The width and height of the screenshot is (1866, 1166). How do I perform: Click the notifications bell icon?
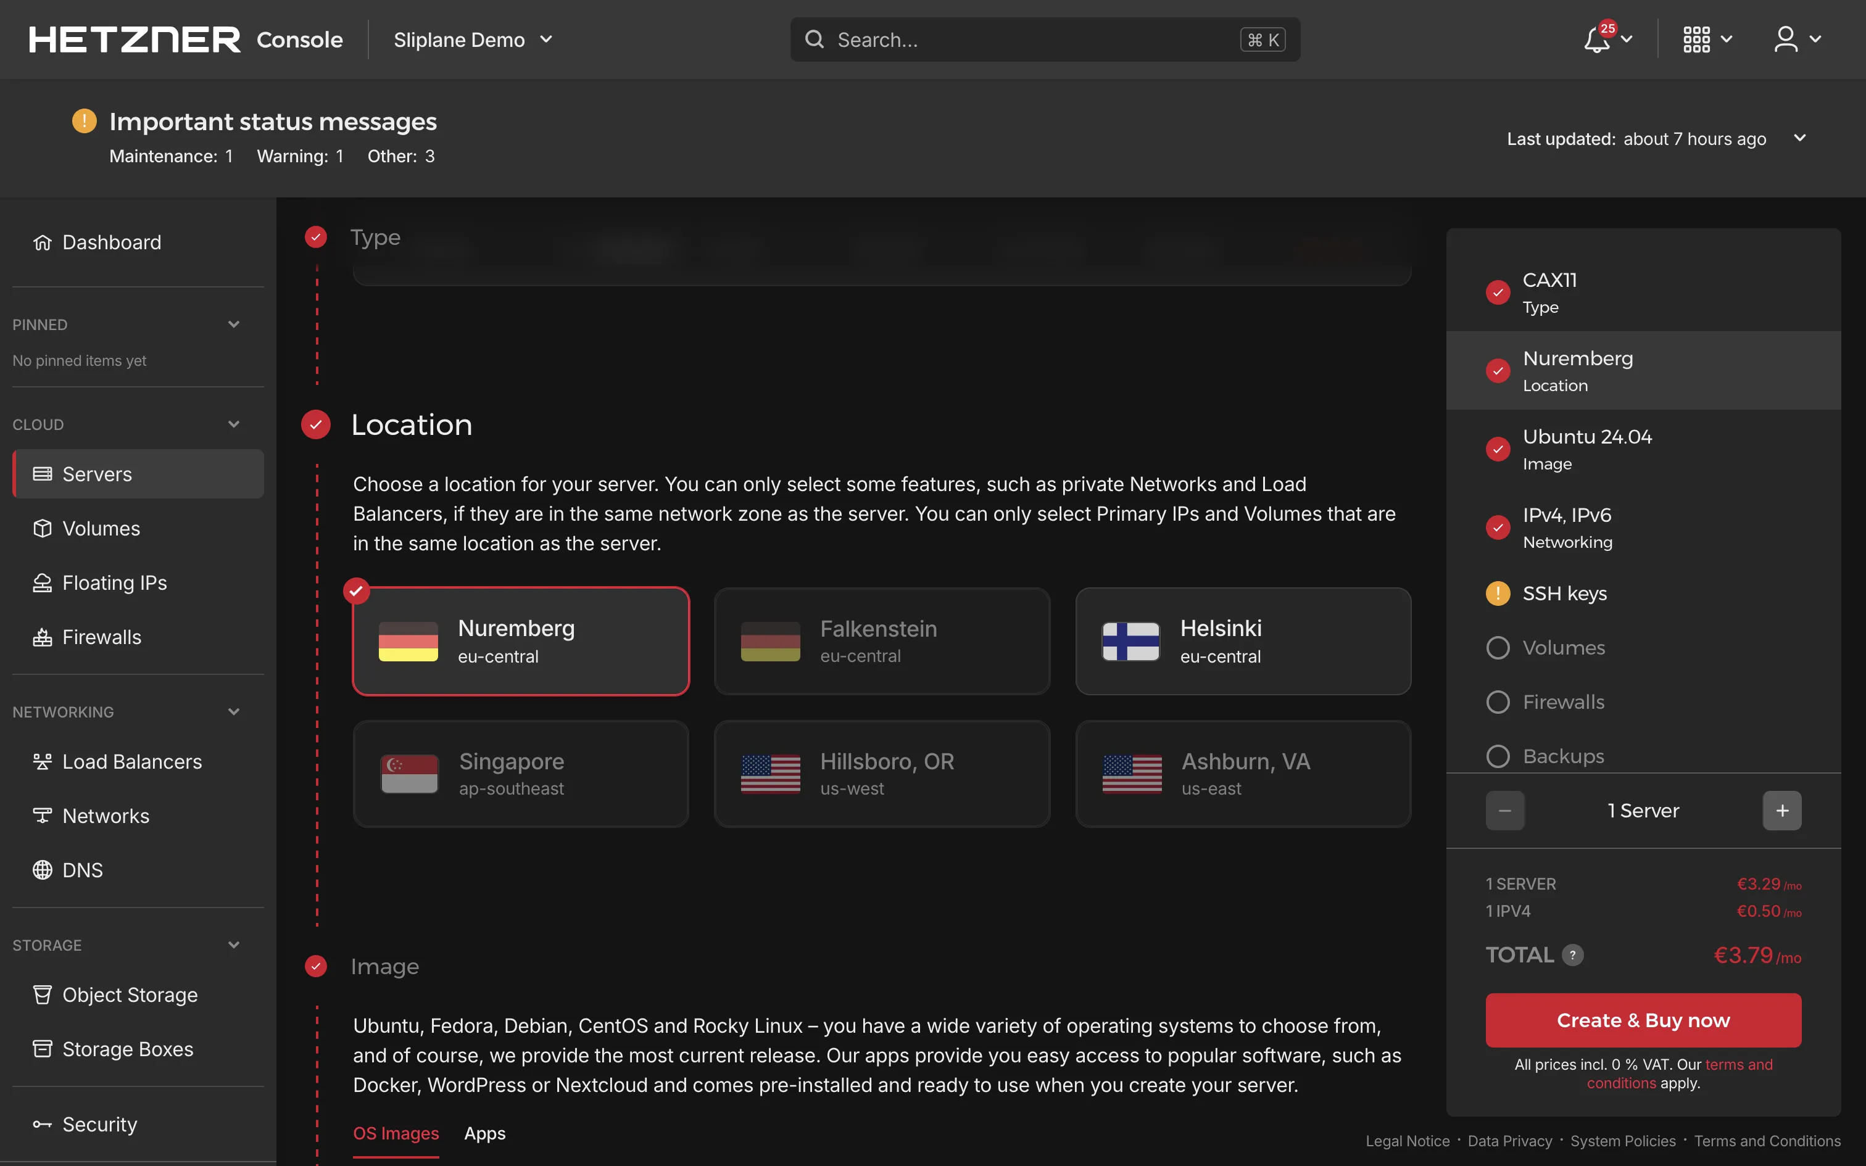point(1597,39)
